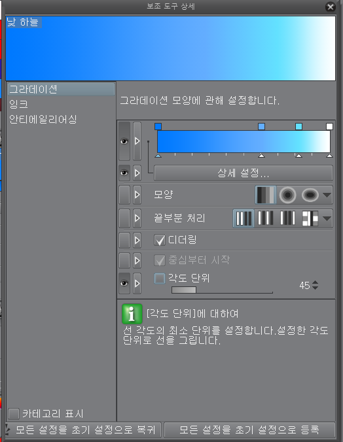Toggle the 디더링 checkbox
This screenshot has width=343, height=442.
tap(160, 240)
